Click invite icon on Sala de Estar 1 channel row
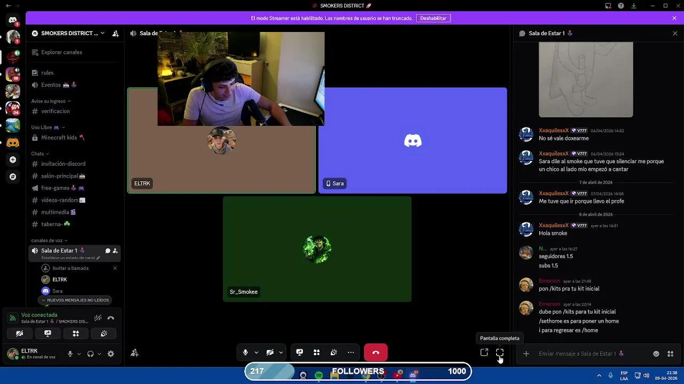This screenshot has height=384, width=684. (115, 251)
